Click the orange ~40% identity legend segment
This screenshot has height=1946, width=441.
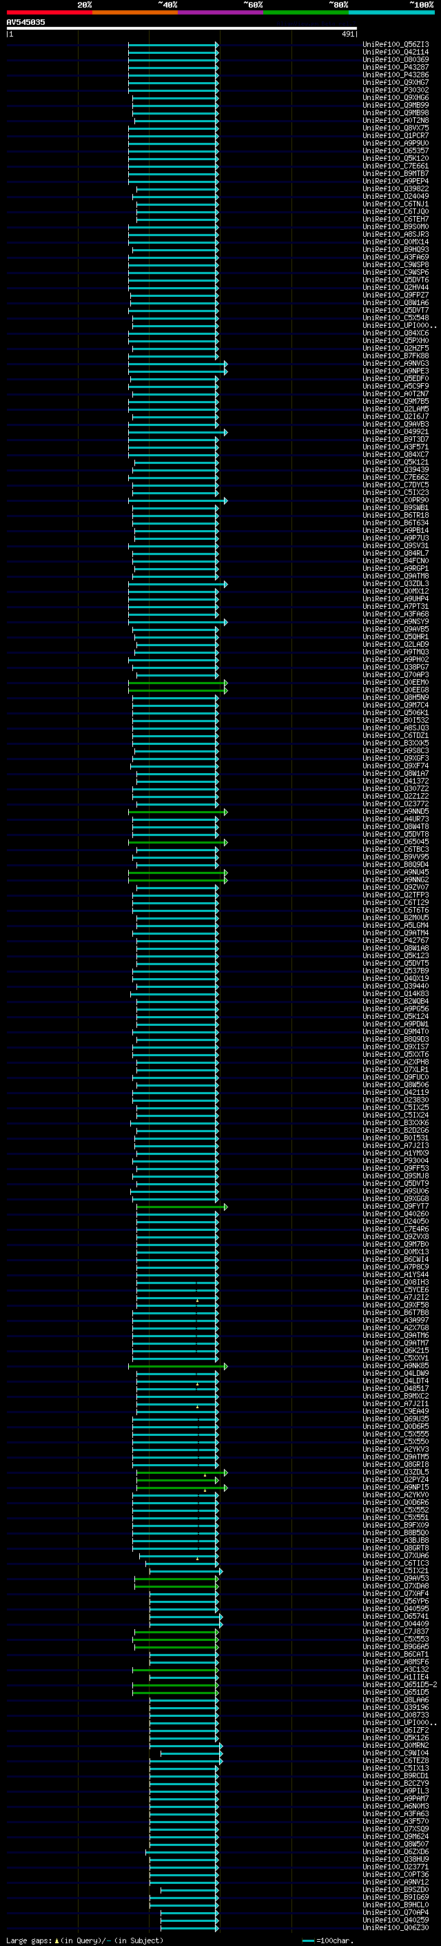click(x=135, y=12)
